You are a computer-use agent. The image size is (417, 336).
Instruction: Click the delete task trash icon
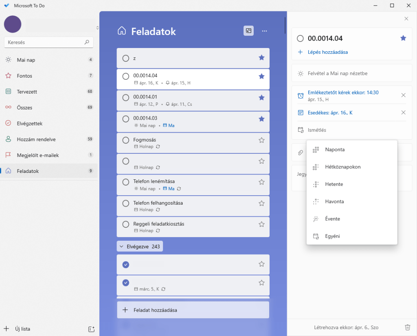pyautogui.click(x=407, y=327)
